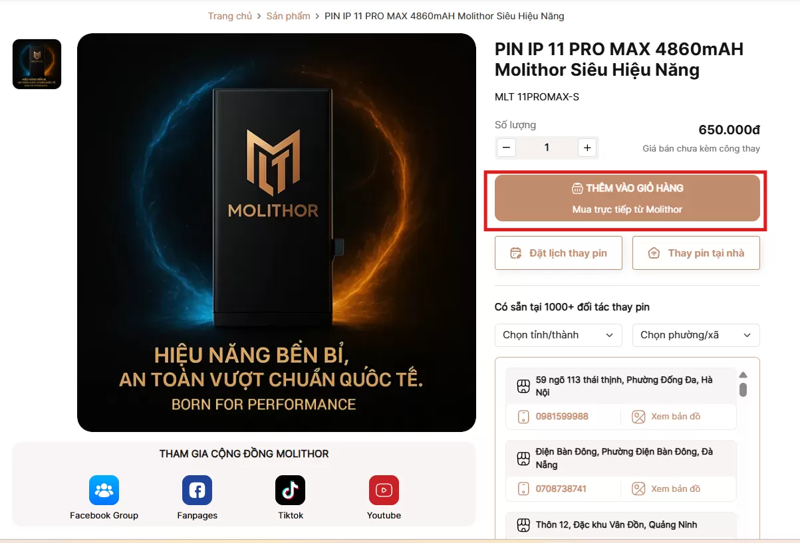Screen dimensions: 800x543
Task: Click store icon for Đà Nẵng address
Action: tap(523, 459)
